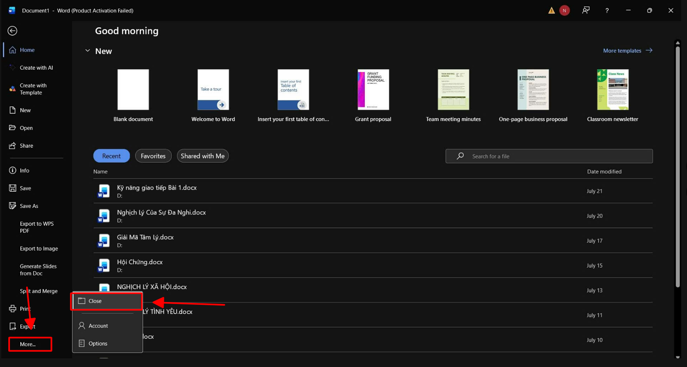Click the back arrow to exit backstage
The width and height of the screenshot is (687, 367).
point(12,31)
